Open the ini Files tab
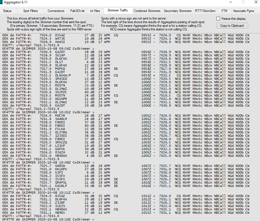This screenshot has height=221, width=260. pos(95,11)
